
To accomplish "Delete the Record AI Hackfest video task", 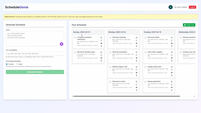I will click(101, 61).
